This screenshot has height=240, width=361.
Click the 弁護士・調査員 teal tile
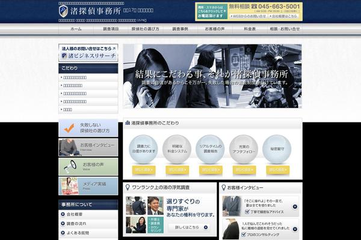155,225
